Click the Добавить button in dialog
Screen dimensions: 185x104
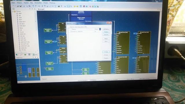pyautogui.click(x=106, y=29)
